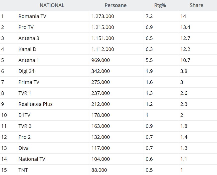Select the Diva channel cell
Viewport: 217px width, 175px height.
pos(24,148)
